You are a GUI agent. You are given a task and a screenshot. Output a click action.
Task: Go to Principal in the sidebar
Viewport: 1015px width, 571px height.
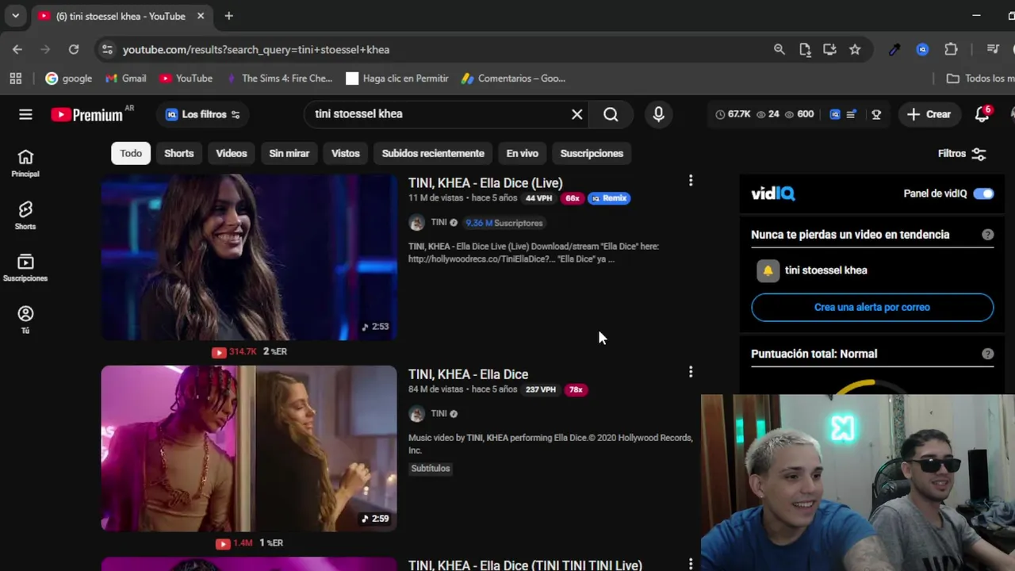25,163
